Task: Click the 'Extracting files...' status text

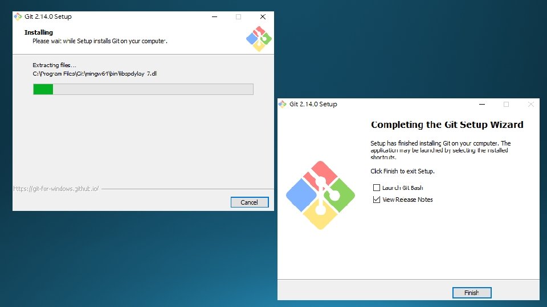Action: pos(55,65)
